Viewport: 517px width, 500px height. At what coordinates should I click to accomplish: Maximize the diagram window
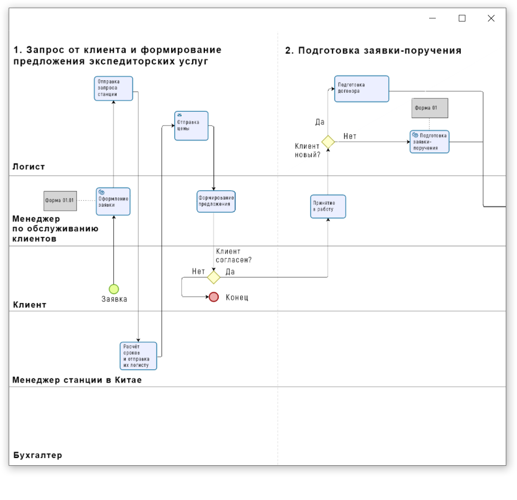click(462, 18)
